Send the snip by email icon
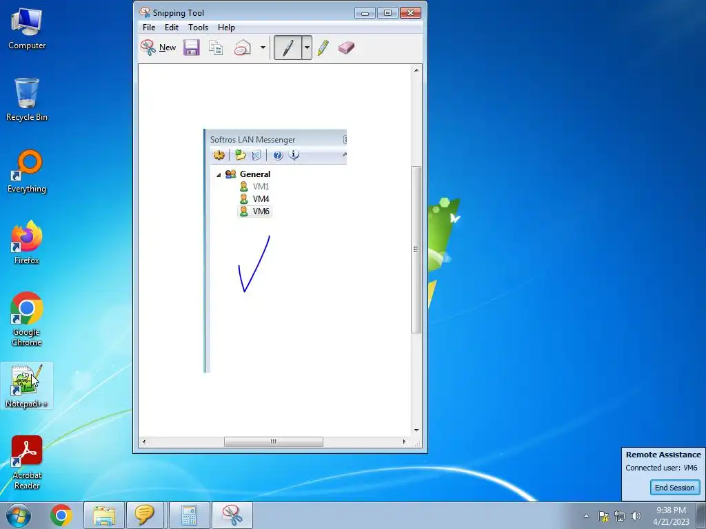Screen dimensions: 706x529 [243, 48]
